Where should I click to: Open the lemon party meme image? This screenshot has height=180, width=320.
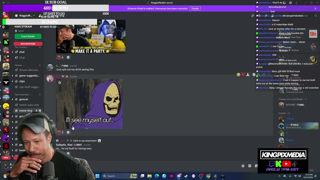(x=91, y=36)
